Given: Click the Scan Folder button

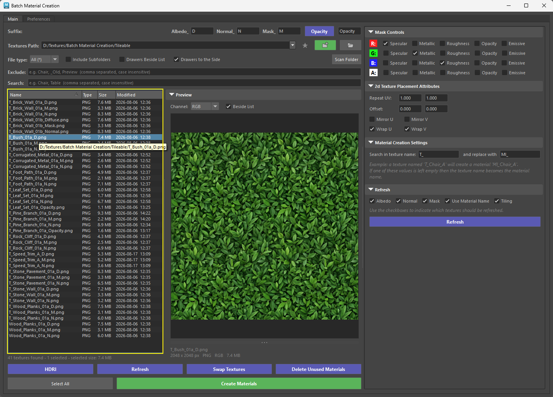Looking at the screenshot, I should [346, 59].
